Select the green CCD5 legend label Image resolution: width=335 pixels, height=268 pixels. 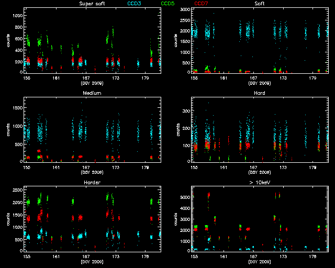coord(167,4)
